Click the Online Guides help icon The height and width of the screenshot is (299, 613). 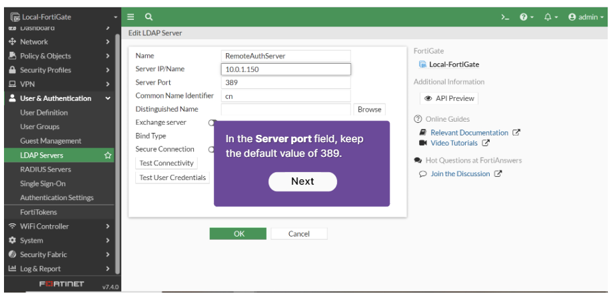418,119
